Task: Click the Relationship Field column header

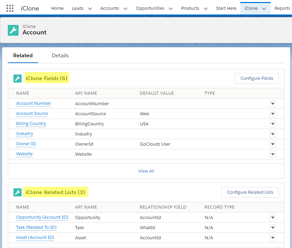Action: (163, 207)
